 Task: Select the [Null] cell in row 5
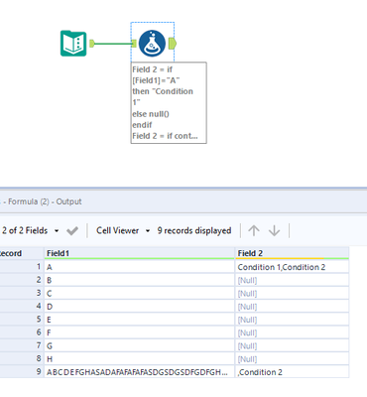coord(292,320)
